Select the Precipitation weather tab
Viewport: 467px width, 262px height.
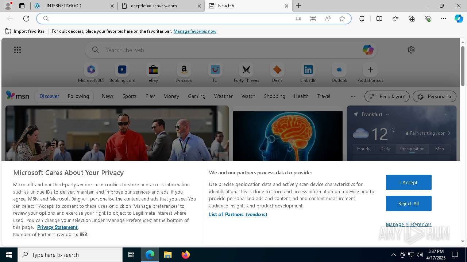point(412,148)
